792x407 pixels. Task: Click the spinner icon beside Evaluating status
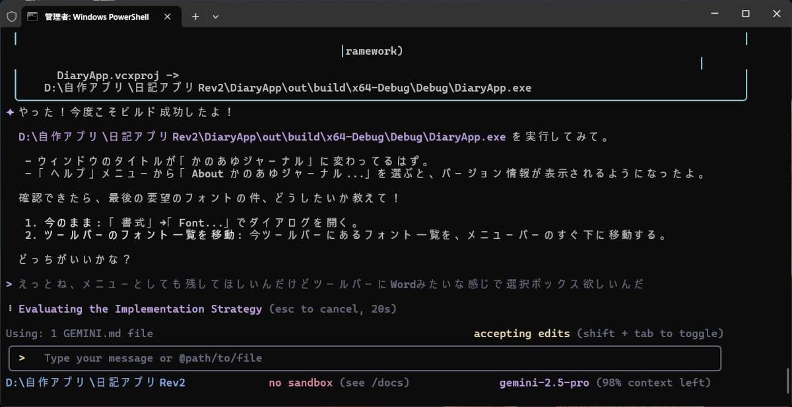(10, 309)
